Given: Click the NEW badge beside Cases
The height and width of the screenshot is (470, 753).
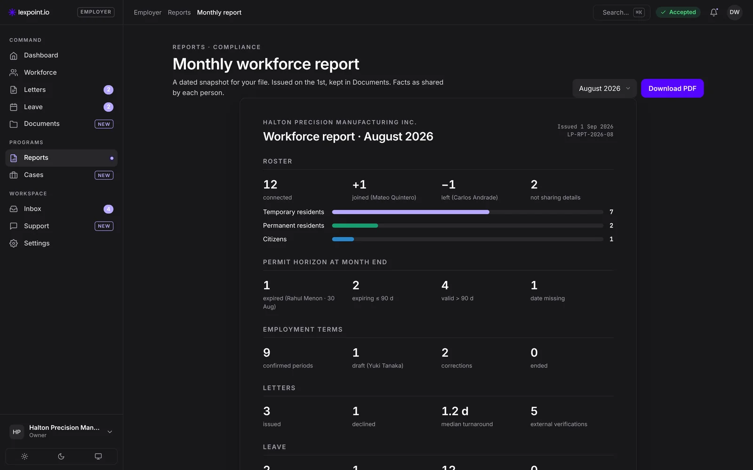Looking at the screenshot, I should pos(104,175).
